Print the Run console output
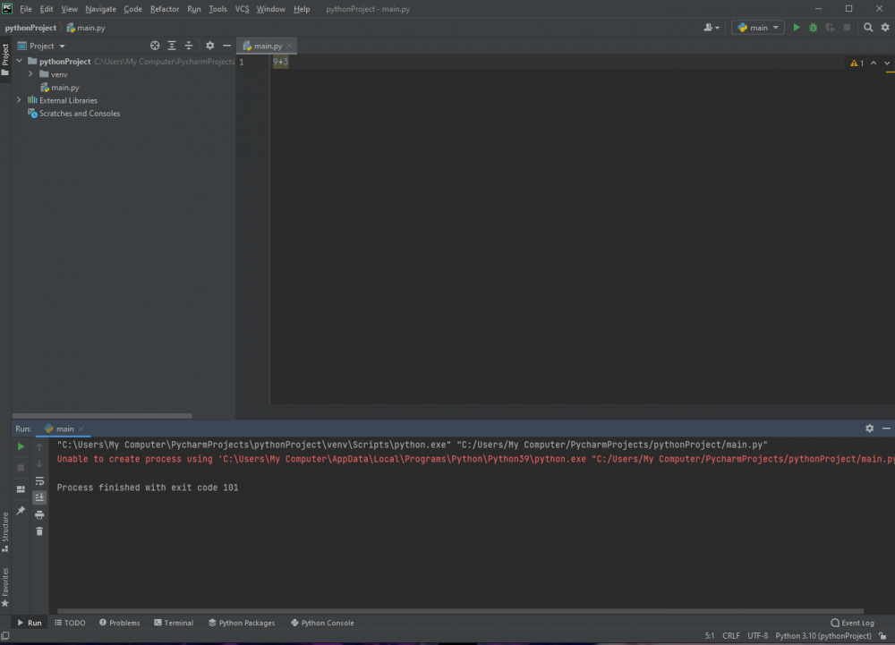Viewport: 895px width, 645px height. click(39, 515)
